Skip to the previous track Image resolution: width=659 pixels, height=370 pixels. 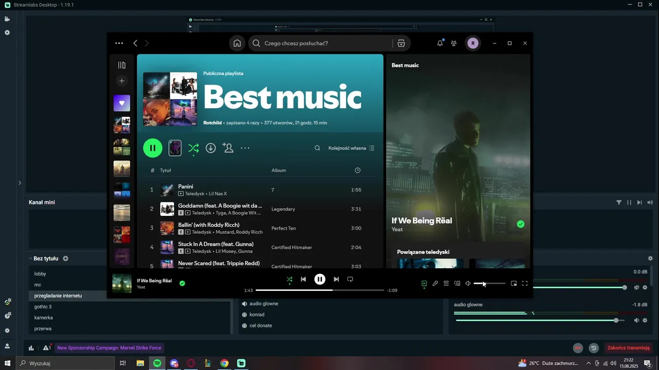[303, 279]
